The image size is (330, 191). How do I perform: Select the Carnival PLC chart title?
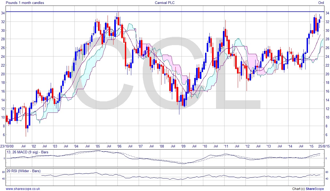point(165,3)
